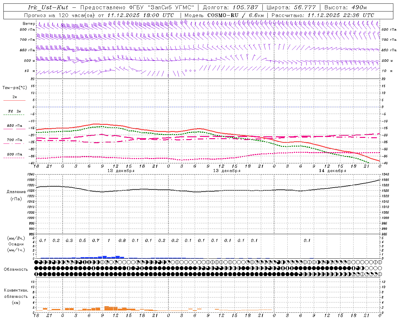Click the calm wind circles on 10 м row
The width and height of the screenshot is (398, 318).
coord(190,70)
